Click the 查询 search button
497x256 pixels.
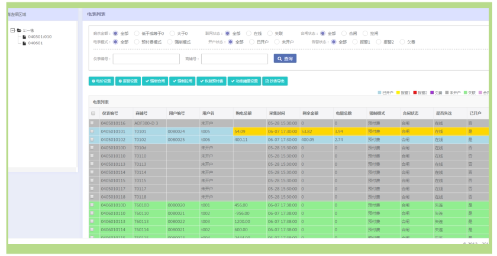click(285, 58)
